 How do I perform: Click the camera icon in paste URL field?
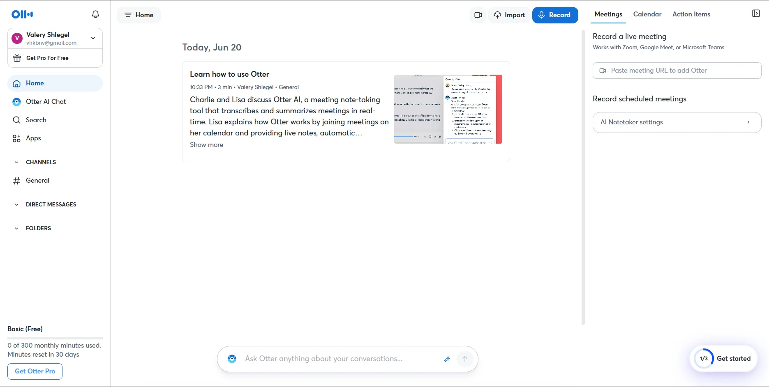603,71
